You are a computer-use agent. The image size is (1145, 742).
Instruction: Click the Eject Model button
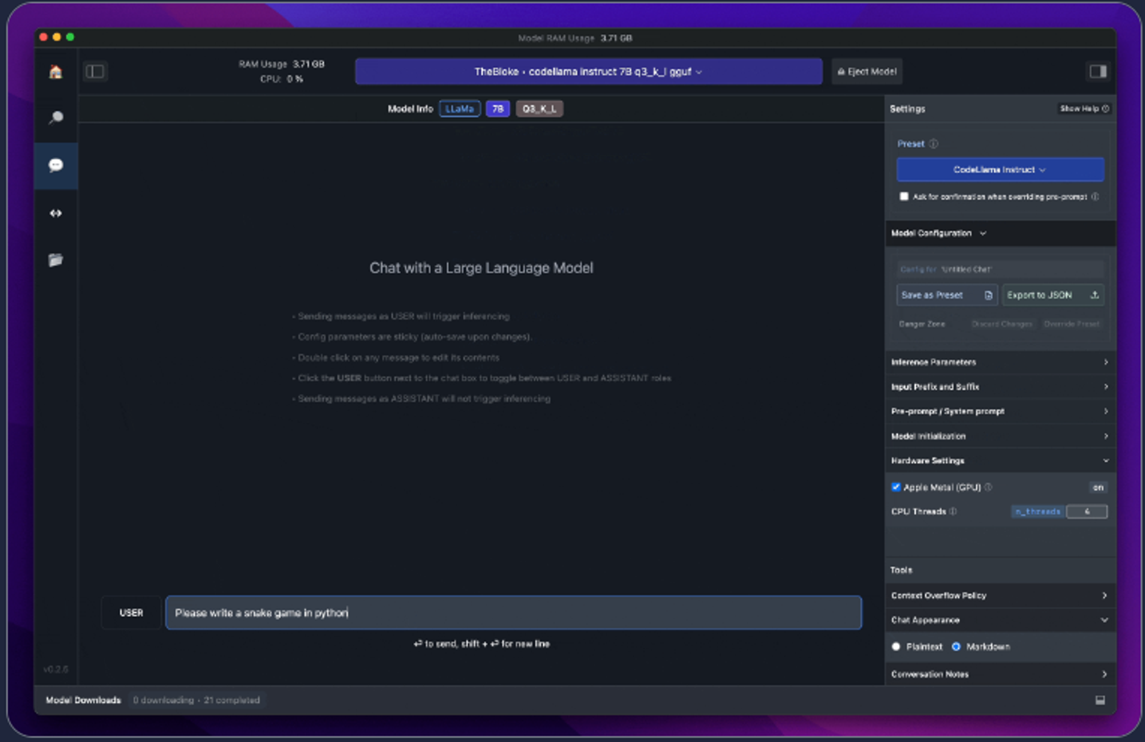tap(867, 72)
